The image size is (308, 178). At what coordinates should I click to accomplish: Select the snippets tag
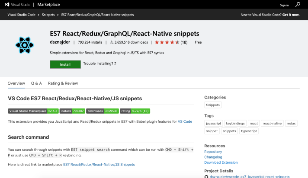[x=229, y=131]
